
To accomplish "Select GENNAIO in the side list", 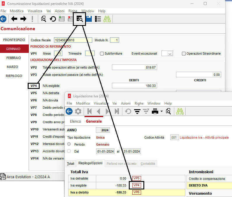I will [14, 49].
